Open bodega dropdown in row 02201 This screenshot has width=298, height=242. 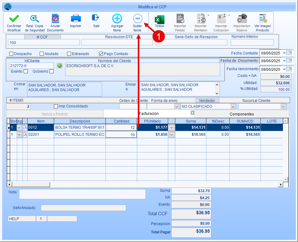point(19,135)
